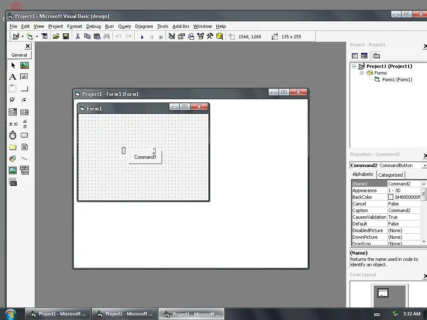Click the Copy toolbar icon
This screenshot has height=320, width=427.
pyautogui.click(x=87, y=36)
